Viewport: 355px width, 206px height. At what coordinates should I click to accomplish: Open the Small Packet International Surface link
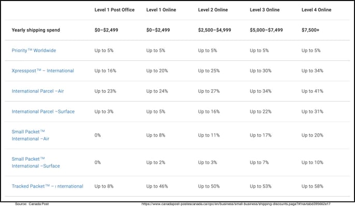click(x=36, y=163)
